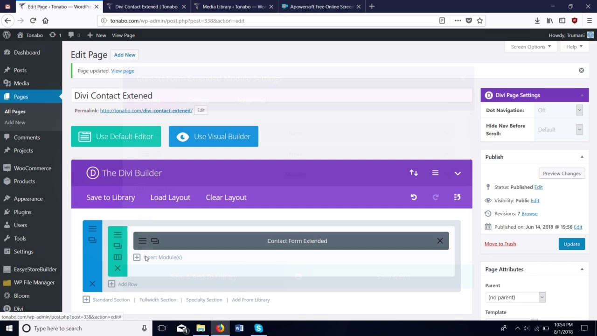
Task: Edit the publish Status
Action: pos(538,187)
